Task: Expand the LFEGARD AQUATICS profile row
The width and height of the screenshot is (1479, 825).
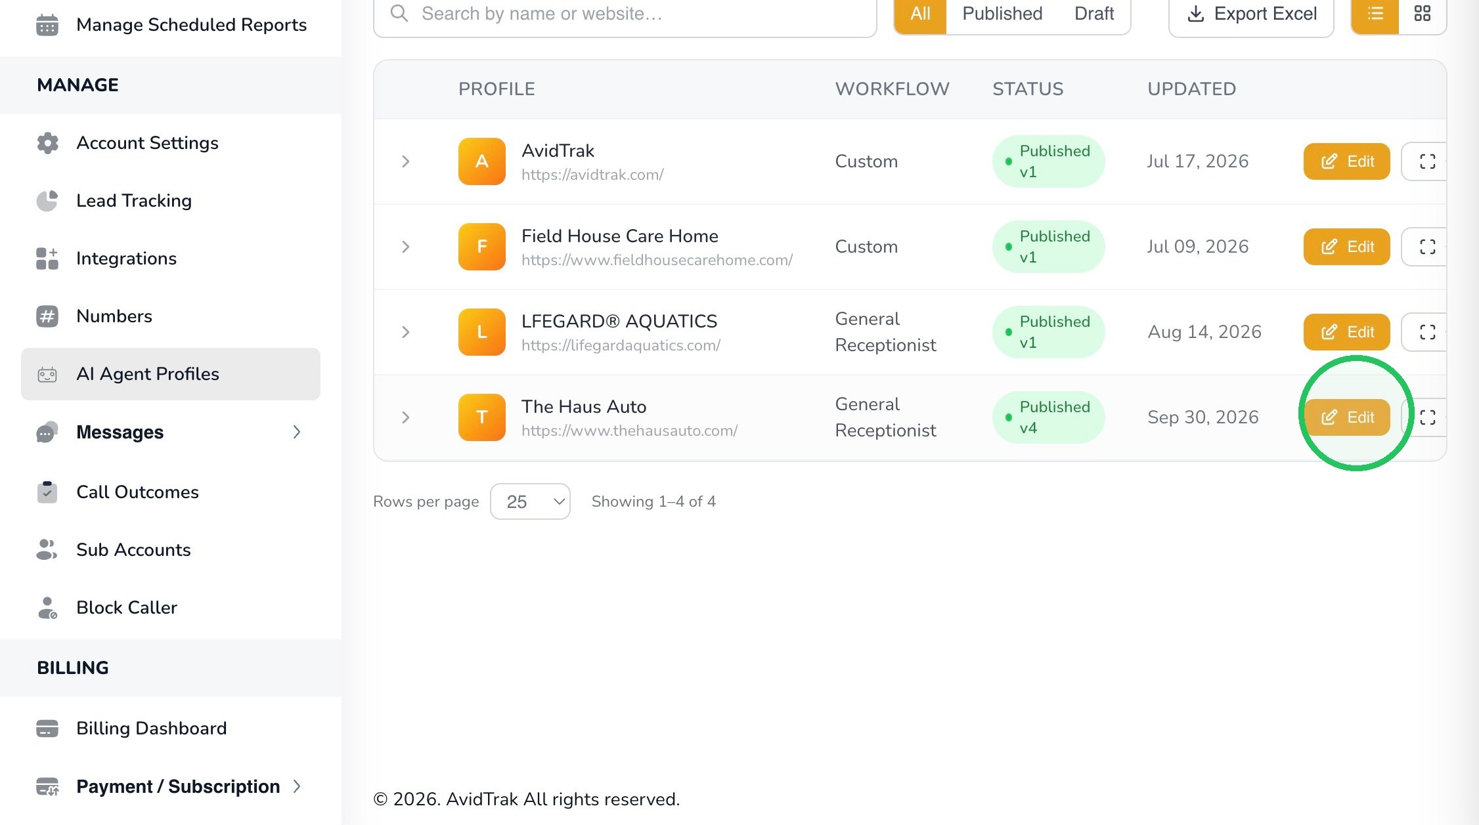Action: click(406, 332)
